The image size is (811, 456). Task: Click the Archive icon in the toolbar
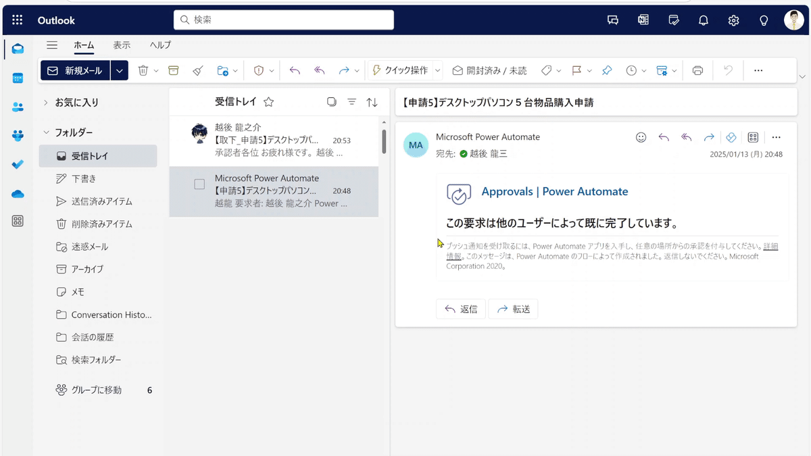click(174, 70)
